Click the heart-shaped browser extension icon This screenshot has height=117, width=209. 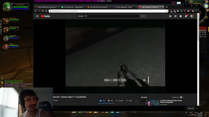[188, 11]
